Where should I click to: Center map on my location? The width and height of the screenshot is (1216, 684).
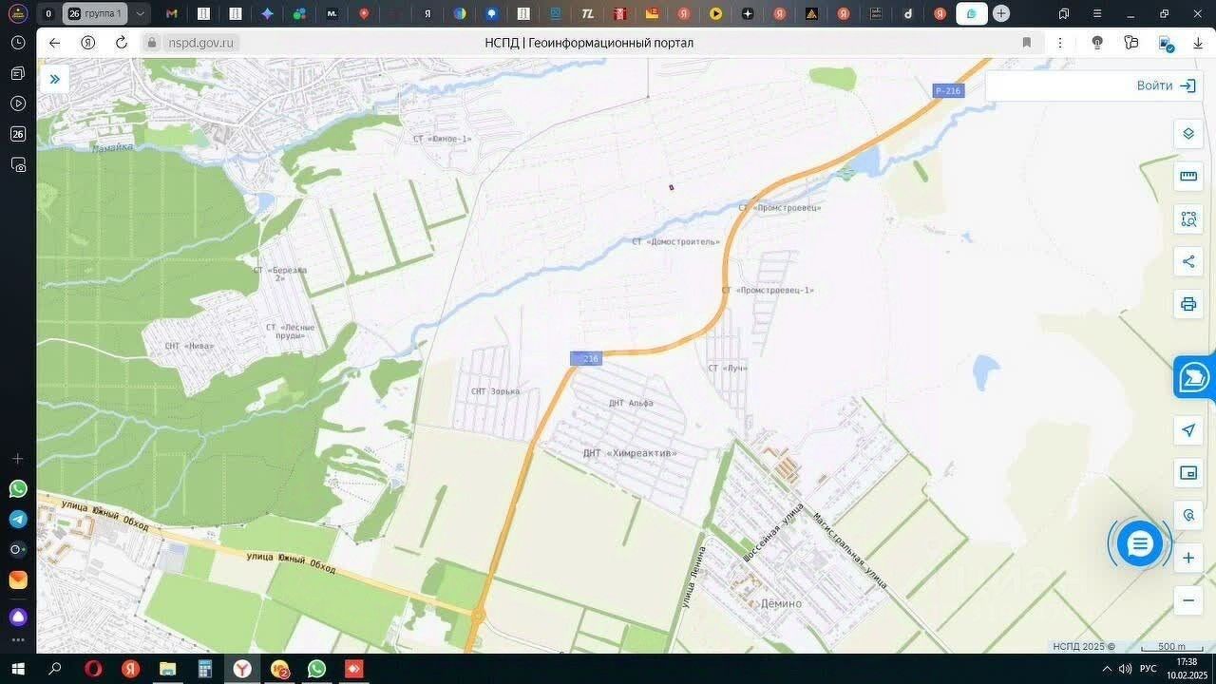(x=1188, y=430)
